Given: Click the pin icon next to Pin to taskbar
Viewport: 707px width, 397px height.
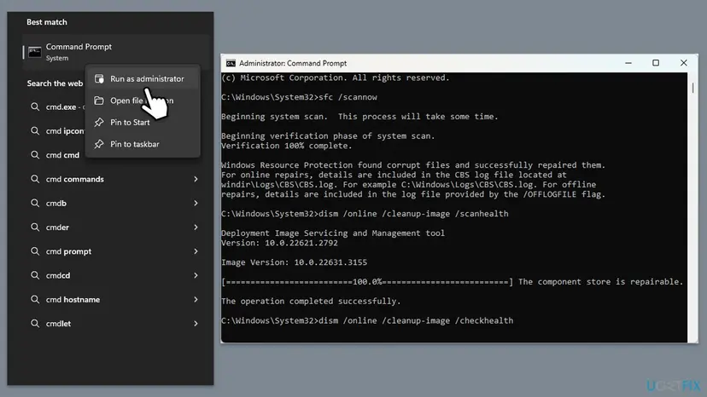Looking at the screenshot, I should [99, 144].
